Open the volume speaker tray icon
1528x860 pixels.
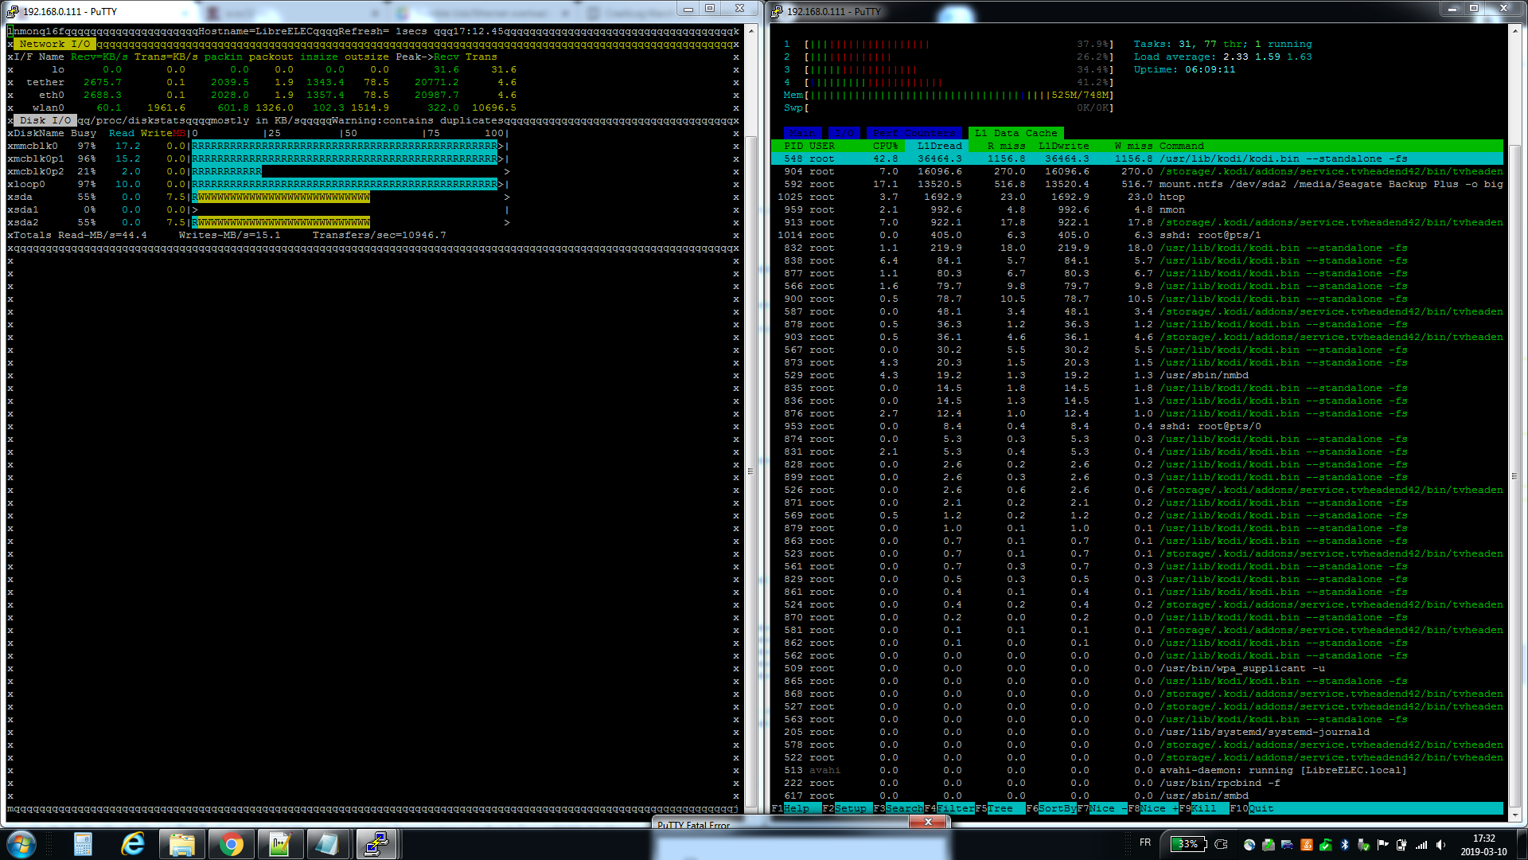(x=1440, y=845)
